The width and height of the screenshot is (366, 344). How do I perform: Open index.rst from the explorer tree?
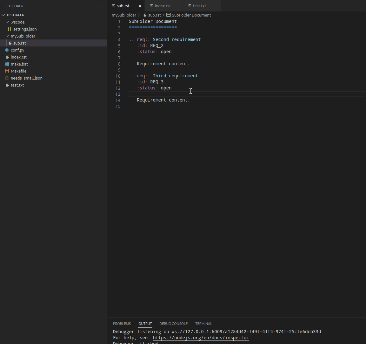click(19, 57)
